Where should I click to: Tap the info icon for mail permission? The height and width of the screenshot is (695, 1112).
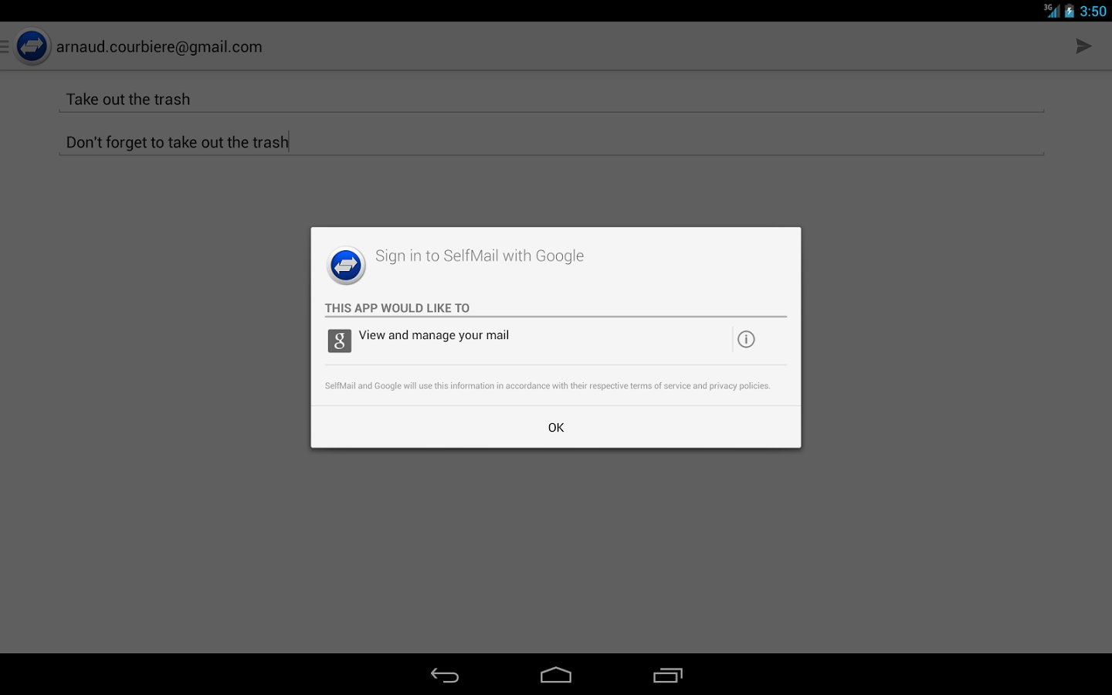click(746, 339)
